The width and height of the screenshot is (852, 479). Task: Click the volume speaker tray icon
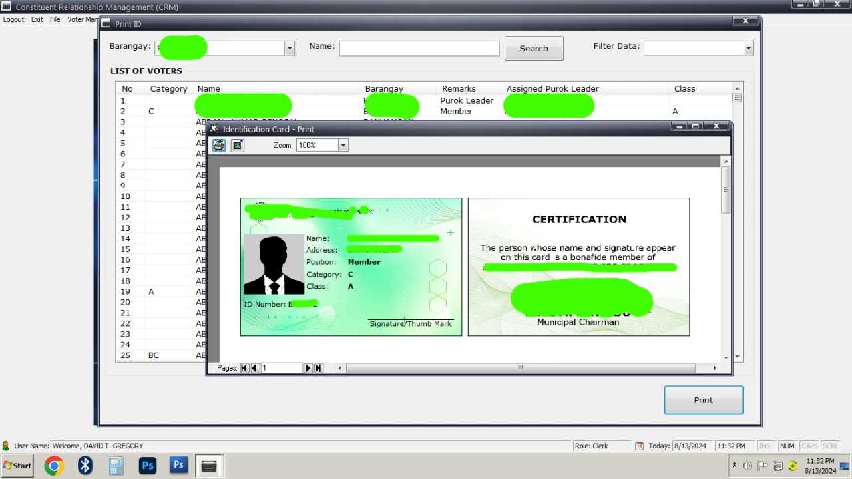[x=747, y=466]
